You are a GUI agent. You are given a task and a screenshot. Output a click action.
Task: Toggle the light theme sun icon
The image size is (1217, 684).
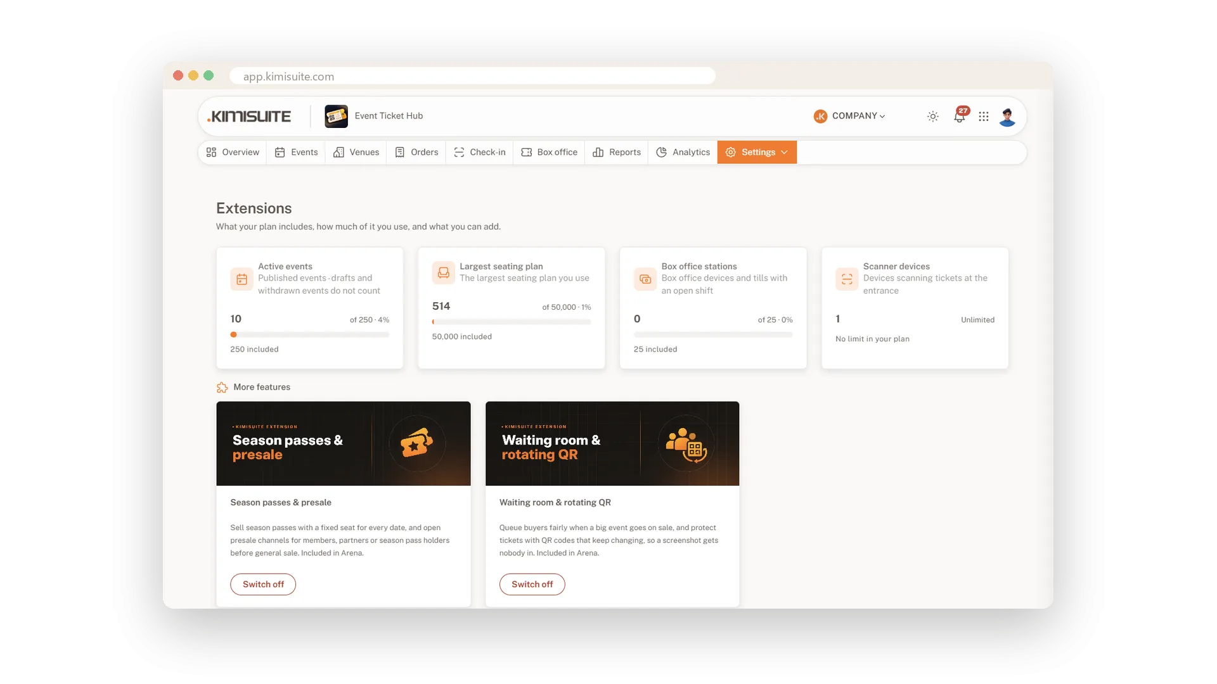tap(933, 117)
